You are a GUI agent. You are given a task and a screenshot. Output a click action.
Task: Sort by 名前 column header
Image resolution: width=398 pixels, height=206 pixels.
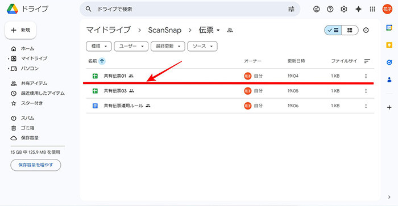(x=93, y=61)
